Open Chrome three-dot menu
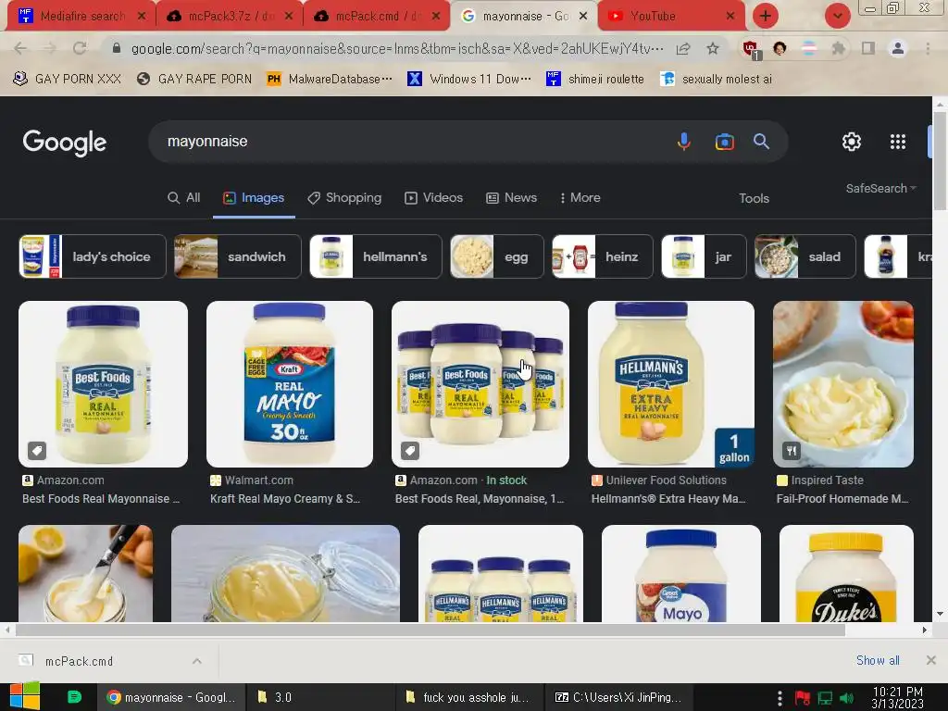Image resolution: width=948 pixels, height=711 pixels. pos(928,48)
